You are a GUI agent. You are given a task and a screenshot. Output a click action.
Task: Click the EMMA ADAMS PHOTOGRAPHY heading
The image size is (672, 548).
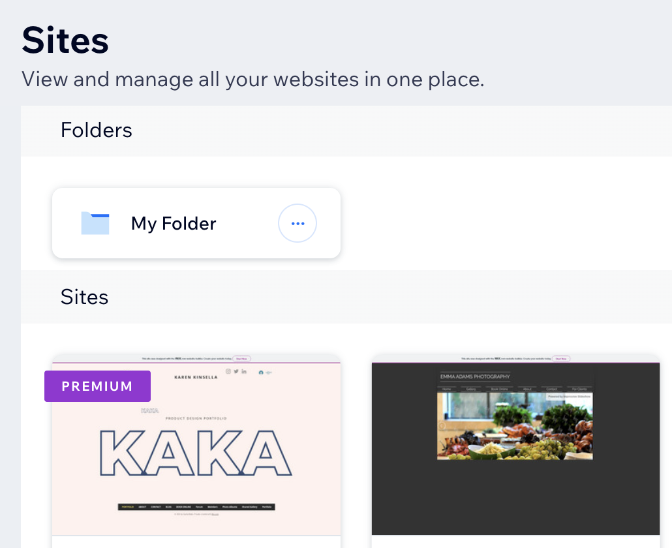[x=475, y=376]
